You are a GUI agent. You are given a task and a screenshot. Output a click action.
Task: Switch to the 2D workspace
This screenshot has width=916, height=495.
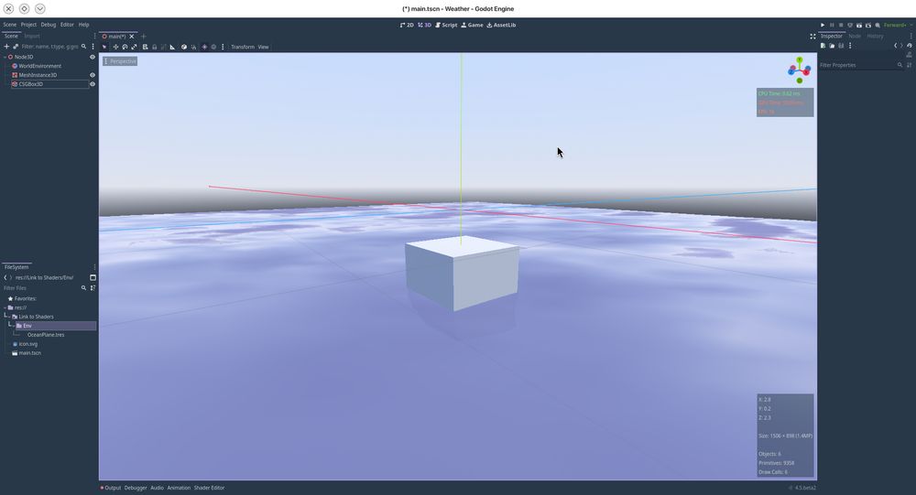point(408,25)
